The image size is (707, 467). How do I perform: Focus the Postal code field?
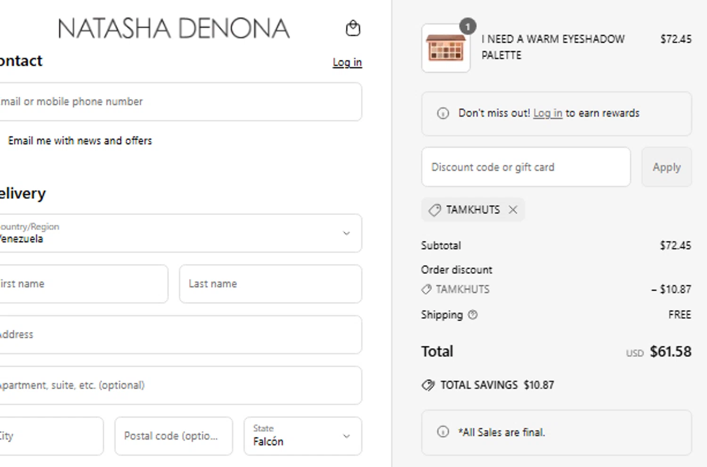174,436
